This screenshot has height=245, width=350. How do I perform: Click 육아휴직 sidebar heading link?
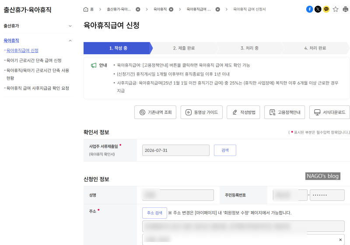(11, 41)
